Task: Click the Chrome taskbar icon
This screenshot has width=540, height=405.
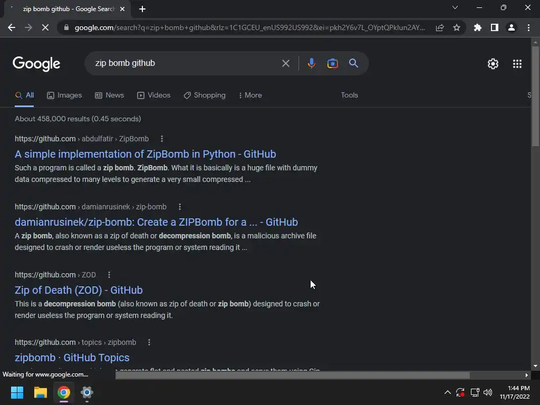Action: click(64, 392)
